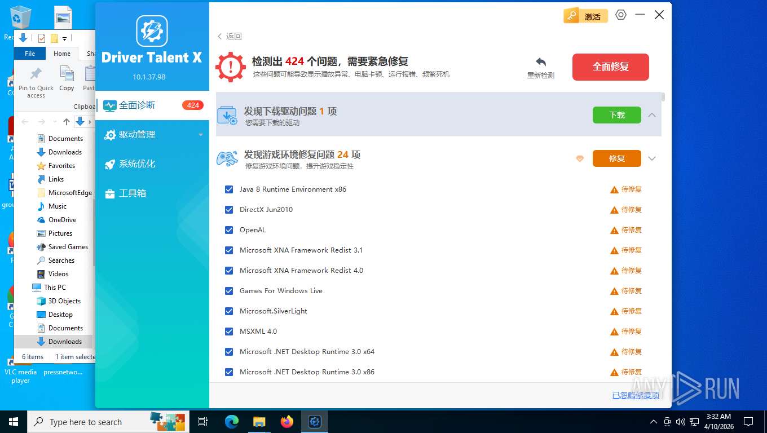Uncheck Microsoft XNA Framework Redist 3.1

[229, 250]
